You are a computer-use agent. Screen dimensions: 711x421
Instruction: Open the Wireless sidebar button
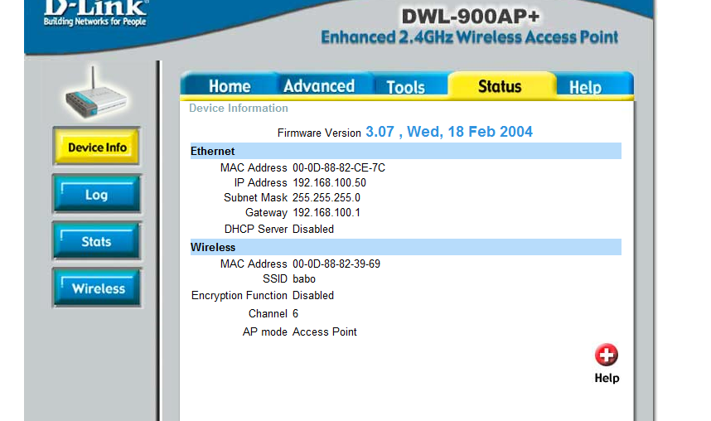(x=97, y=288)
